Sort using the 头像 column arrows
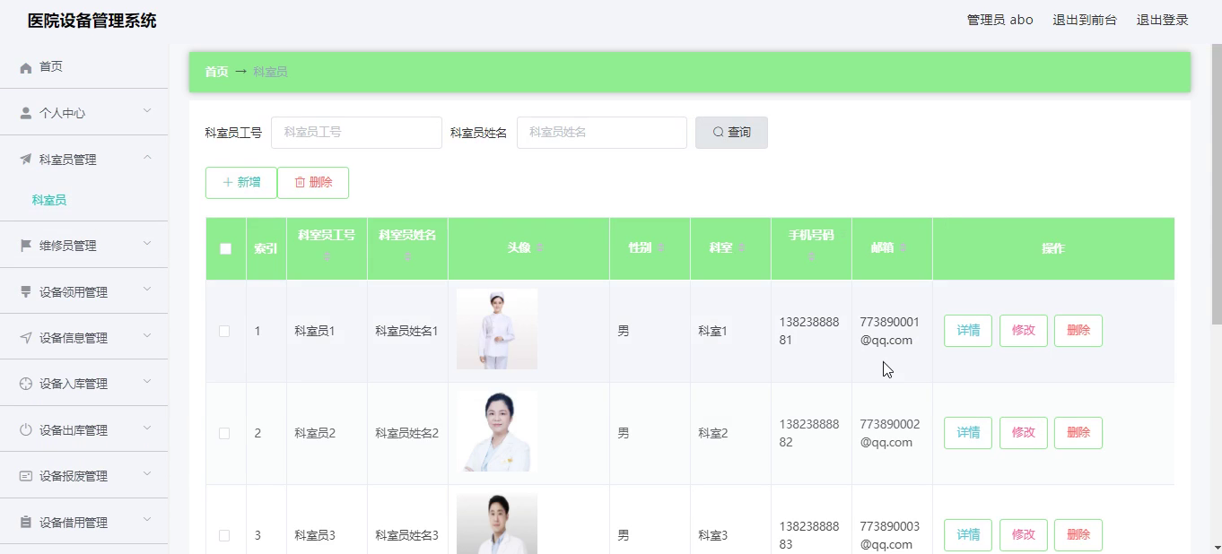 [x=540, y=248]
